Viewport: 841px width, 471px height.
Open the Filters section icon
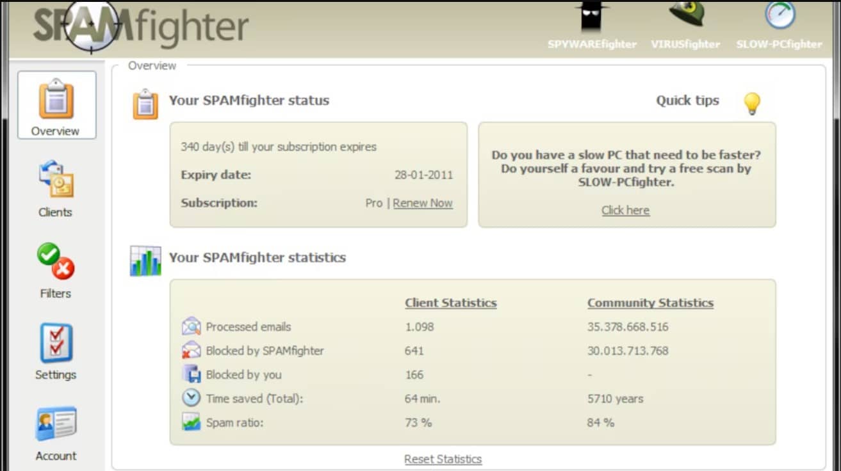pyautogui.click(x=56, y=261)
